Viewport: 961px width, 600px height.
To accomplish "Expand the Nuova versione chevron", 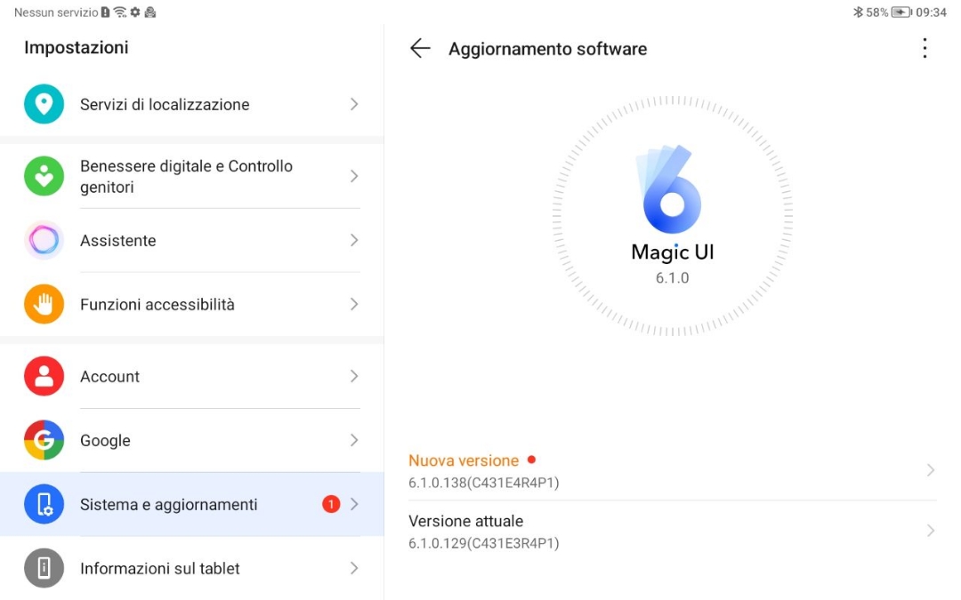I will point(930,470).
